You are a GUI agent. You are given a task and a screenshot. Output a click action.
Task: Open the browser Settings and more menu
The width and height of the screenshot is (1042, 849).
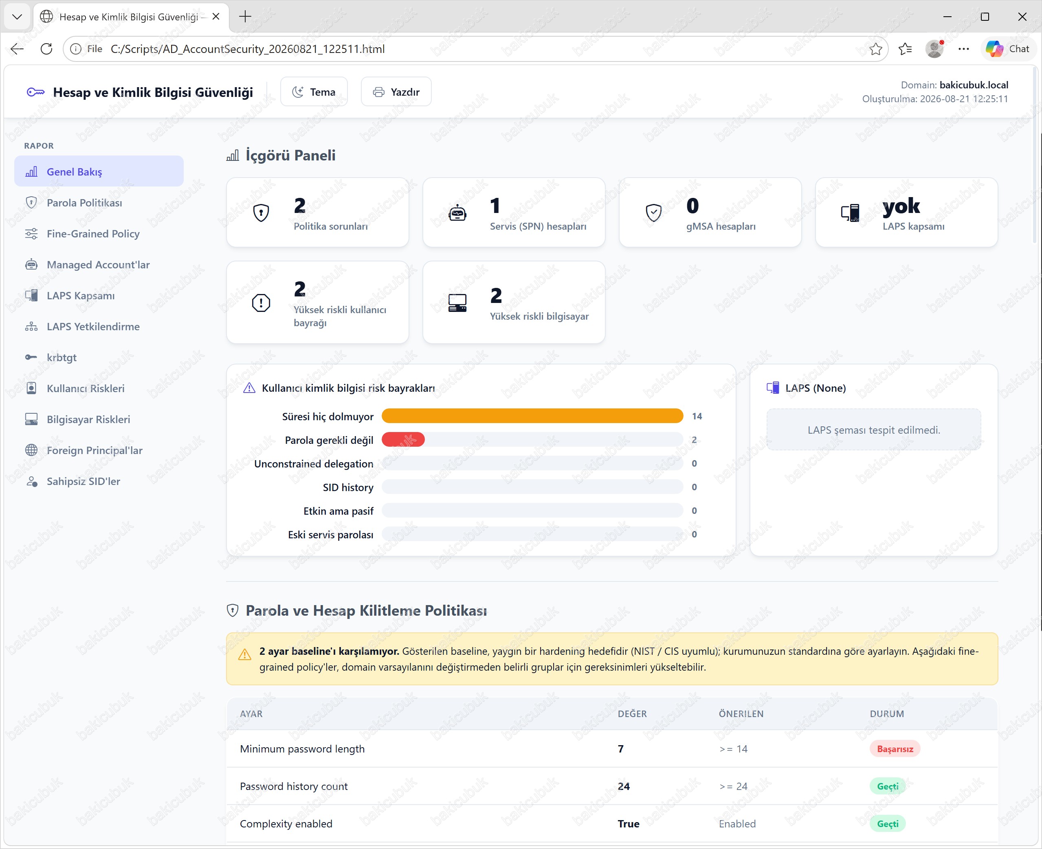(x=963, y=49)
